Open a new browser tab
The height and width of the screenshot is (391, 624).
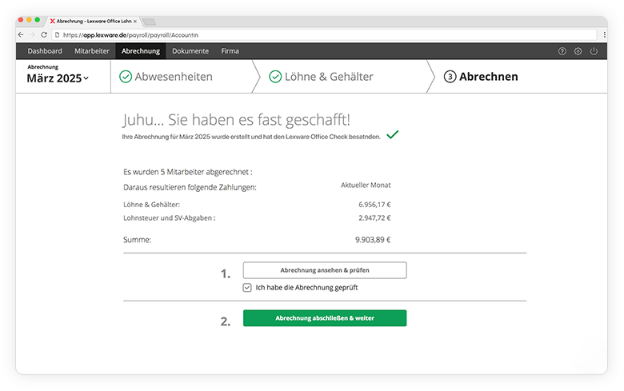[x=150, y=20]
